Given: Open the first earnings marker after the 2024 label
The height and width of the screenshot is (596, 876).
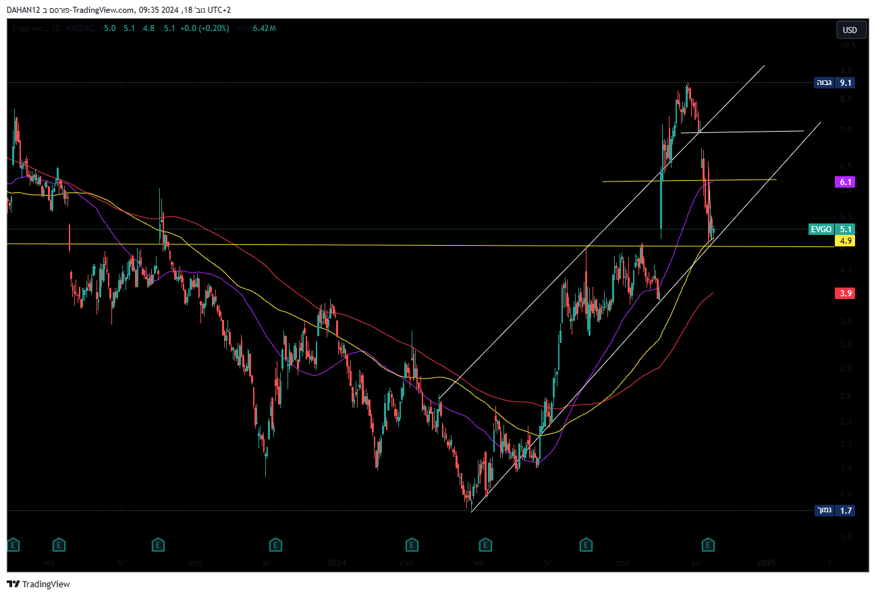Looking at the screenshot, I should (x=410, y=544).
